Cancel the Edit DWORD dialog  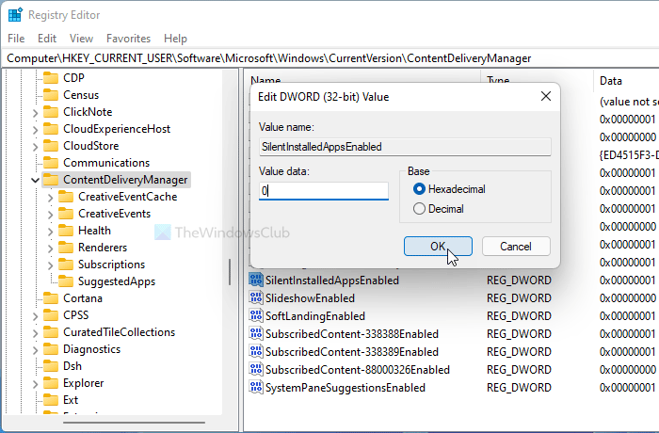[x=516, y=246]
